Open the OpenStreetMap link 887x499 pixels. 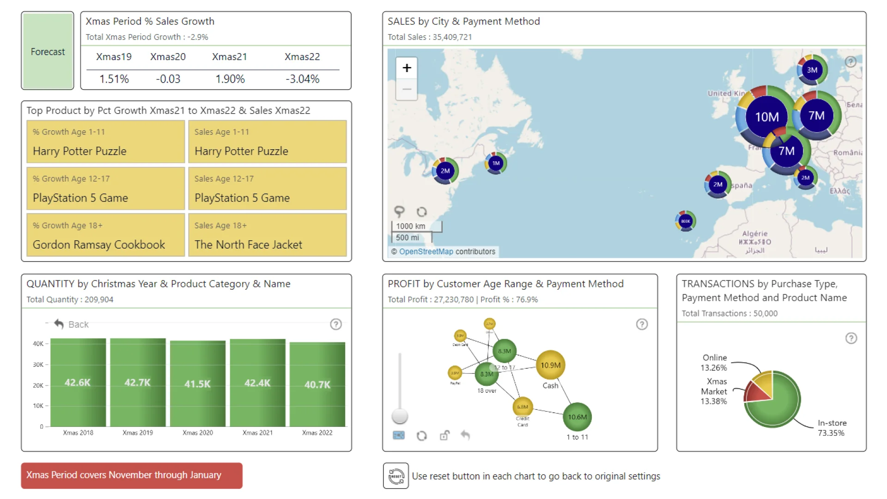(426, 252)
